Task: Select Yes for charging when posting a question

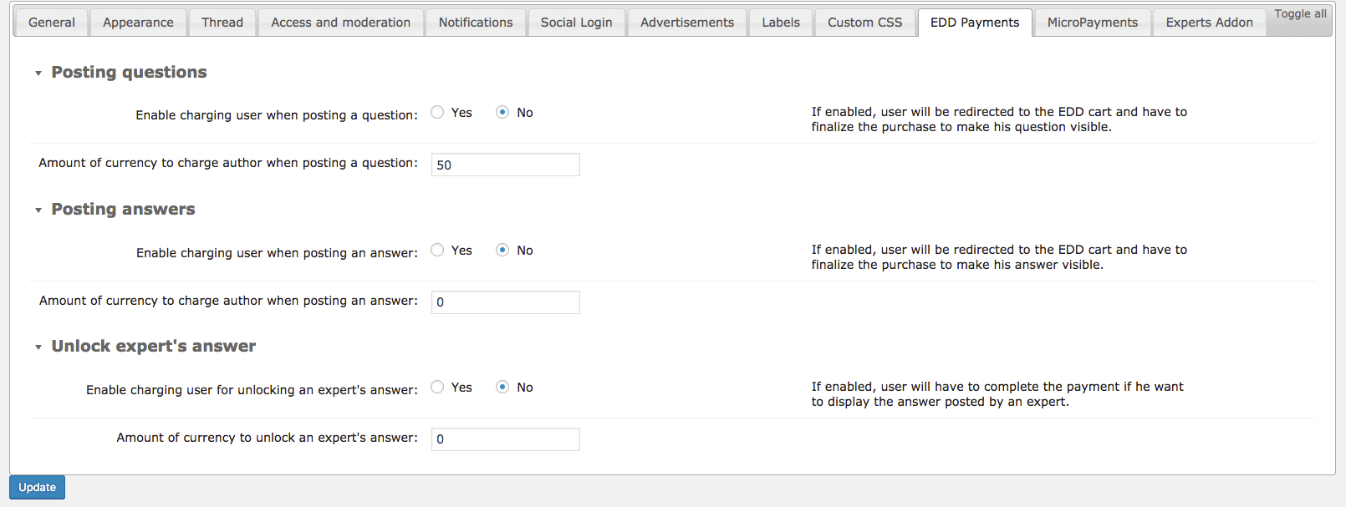Action: pos(437,113)
